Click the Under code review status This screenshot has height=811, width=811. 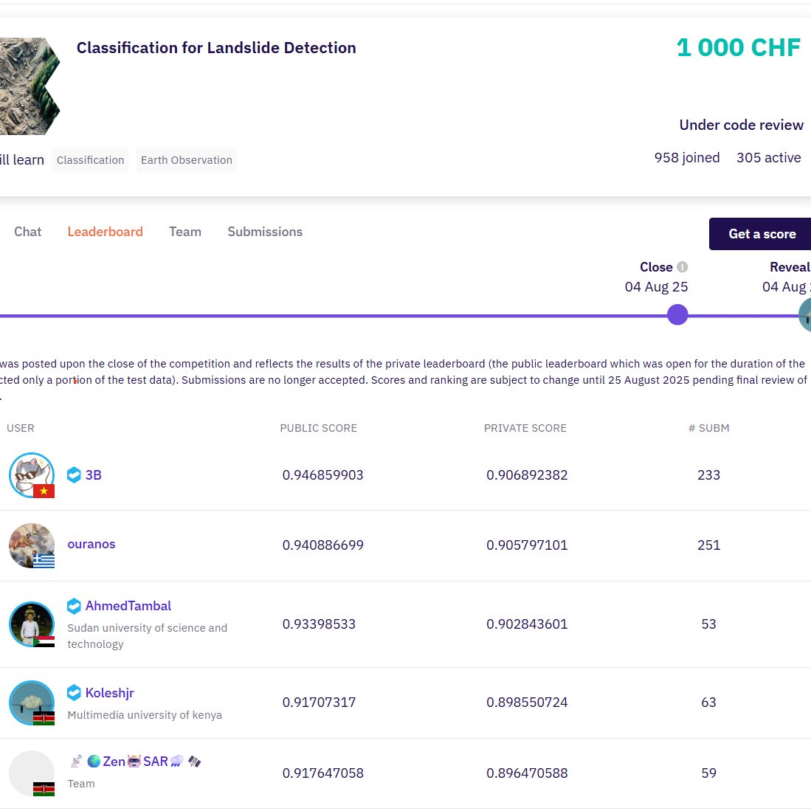[741, 125]
